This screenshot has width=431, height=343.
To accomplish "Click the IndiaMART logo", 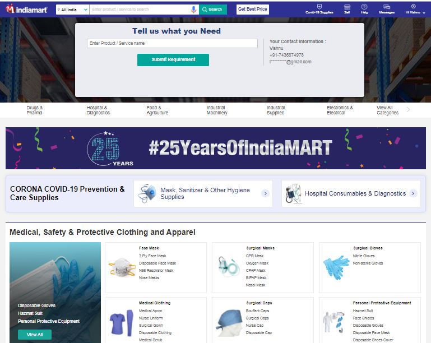I will 26,10.
